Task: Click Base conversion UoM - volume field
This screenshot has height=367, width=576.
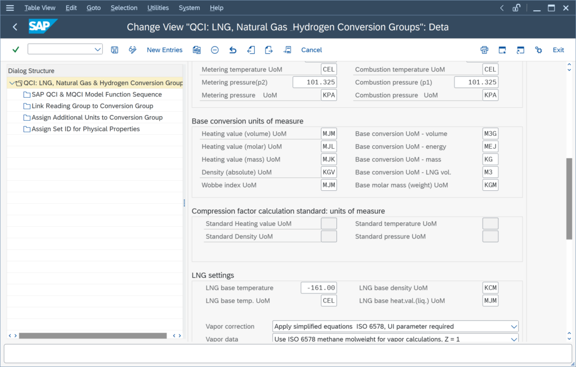Action: pos(490,134)
